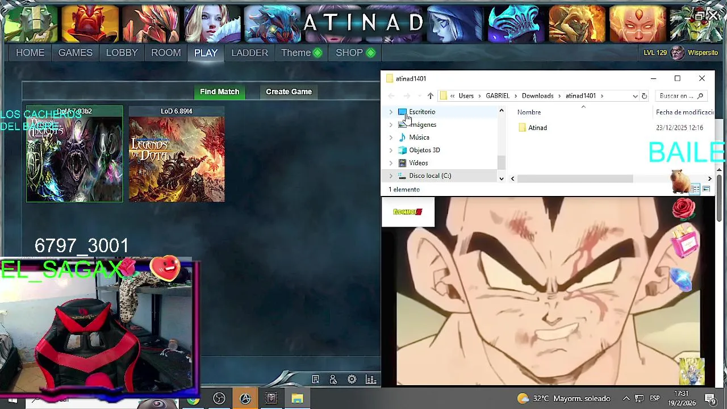Expand the Escritorio tree node

391,112
